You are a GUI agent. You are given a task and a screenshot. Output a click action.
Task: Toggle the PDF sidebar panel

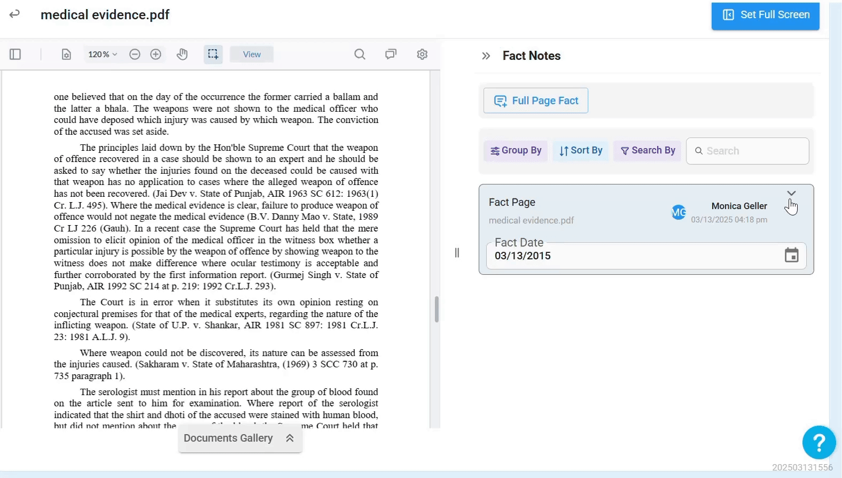tap(15, 54)
